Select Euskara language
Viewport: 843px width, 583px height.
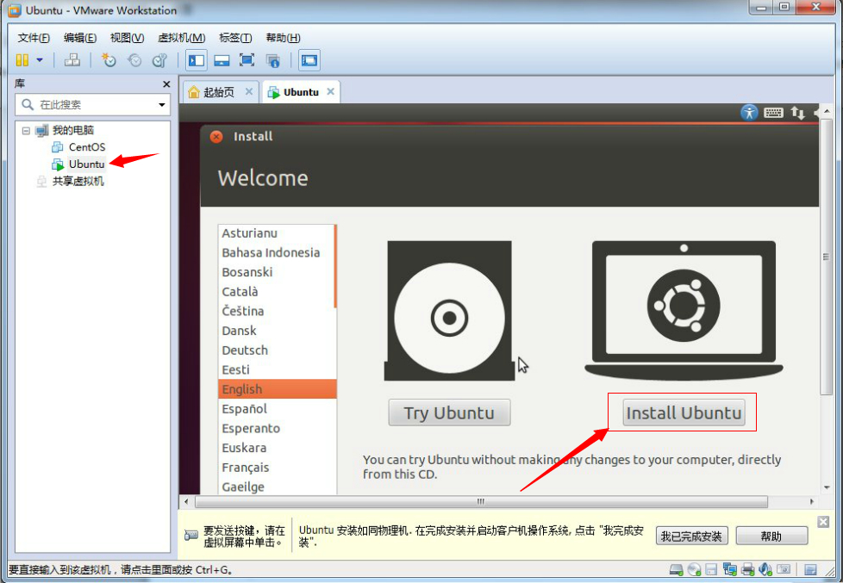click(277, 448)
